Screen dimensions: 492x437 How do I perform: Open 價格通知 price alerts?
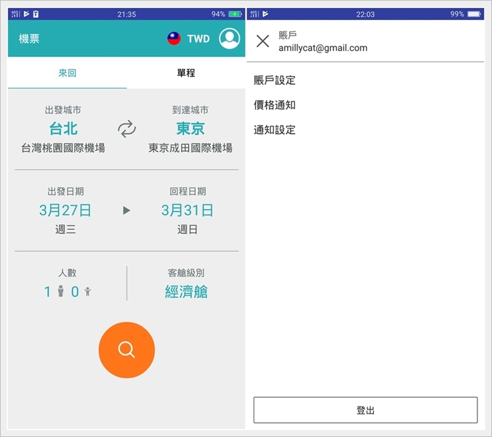pos(275,105)
